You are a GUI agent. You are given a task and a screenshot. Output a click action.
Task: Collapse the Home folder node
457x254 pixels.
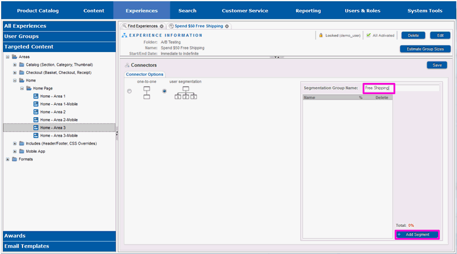pyautogui.click(x=15, y=81)
